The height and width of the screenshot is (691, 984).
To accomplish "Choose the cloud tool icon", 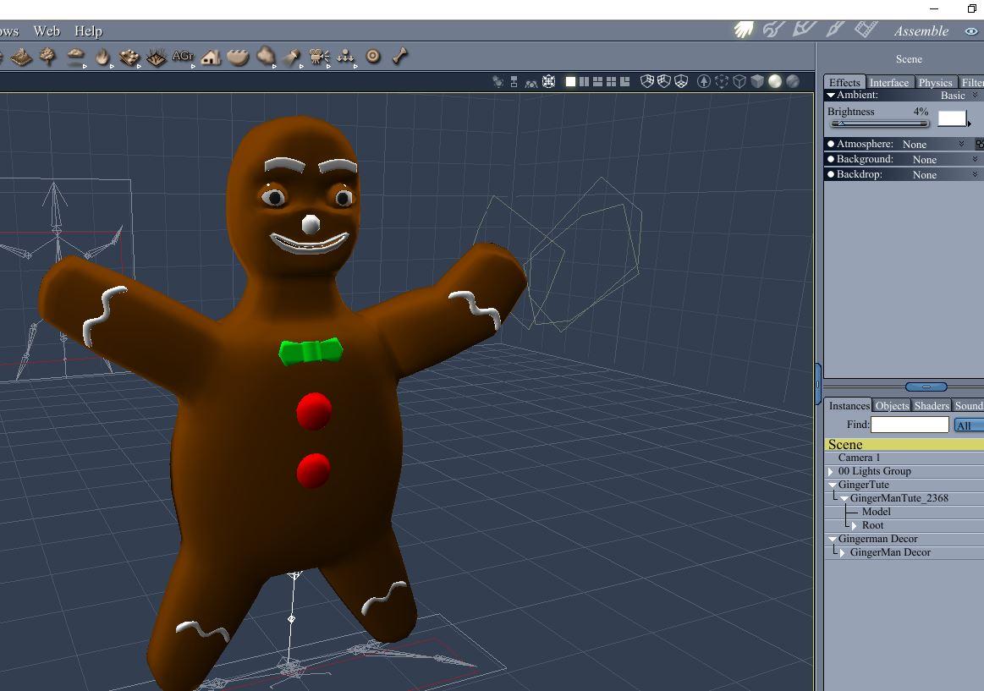I will pyautogui.click(x=76, y=57).
